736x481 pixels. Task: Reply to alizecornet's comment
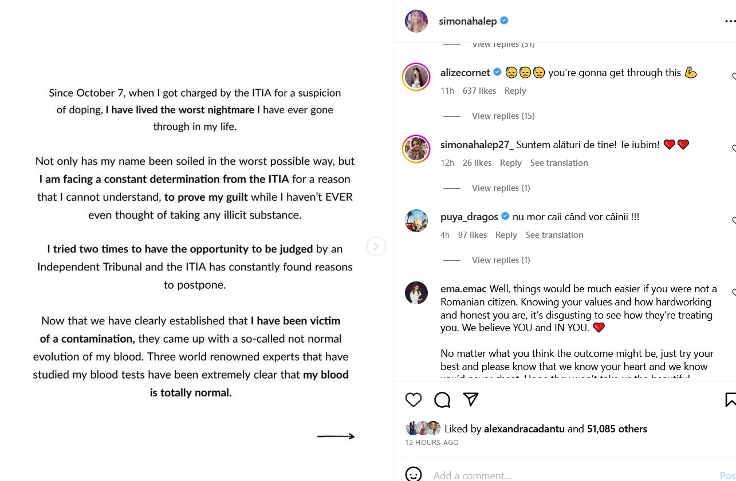[x=515, y=91]
